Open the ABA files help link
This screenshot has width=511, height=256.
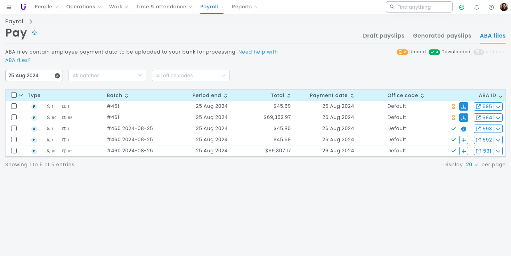point(258,52)
